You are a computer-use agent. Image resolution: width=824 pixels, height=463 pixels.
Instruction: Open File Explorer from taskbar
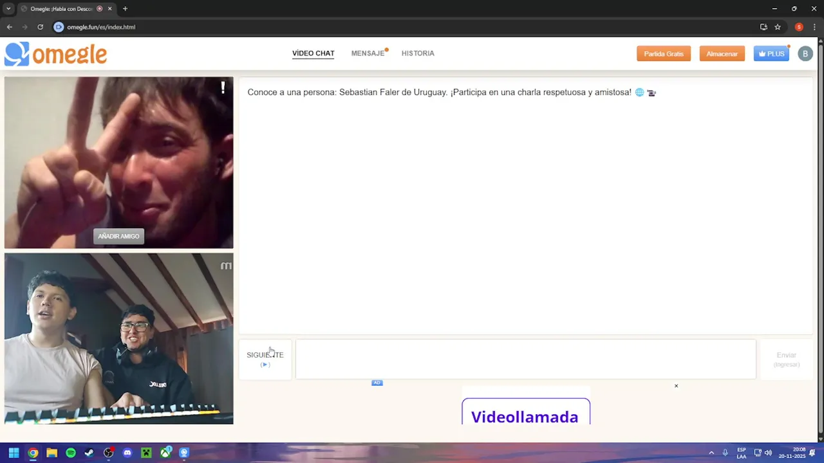51,453
